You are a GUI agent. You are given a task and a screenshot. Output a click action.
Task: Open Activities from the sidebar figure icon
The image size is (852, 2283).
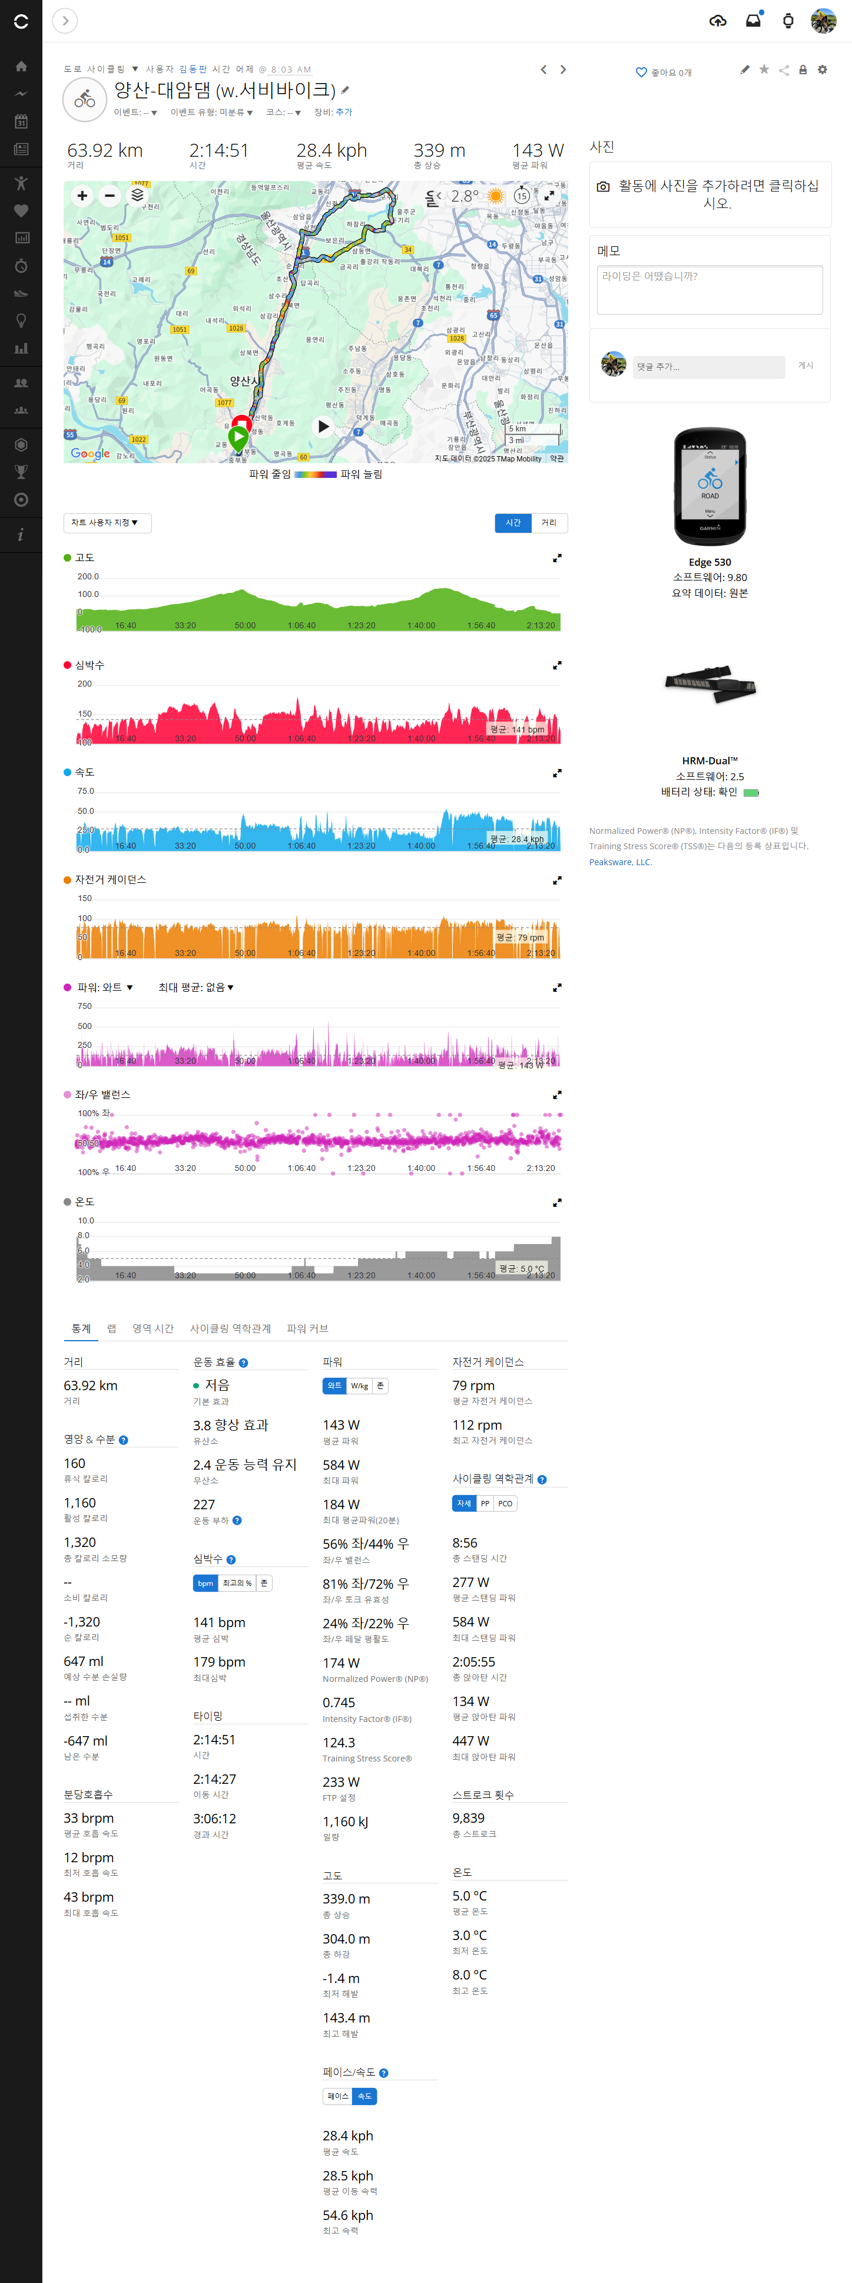coord(21,183)
